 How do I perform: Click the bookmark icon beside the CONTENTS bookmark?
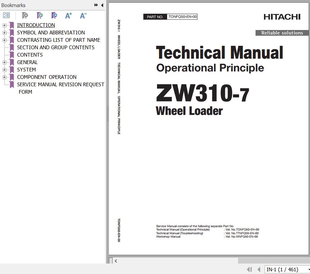point(12,55)
